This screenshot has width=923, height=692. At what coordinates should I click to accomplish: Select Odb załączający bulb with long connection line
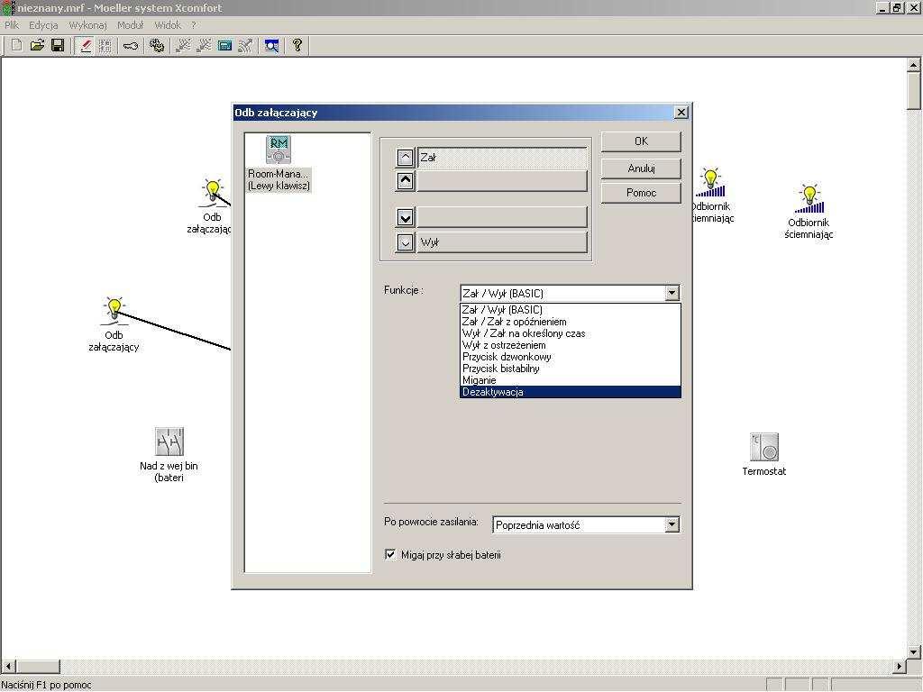click(114, 311)
